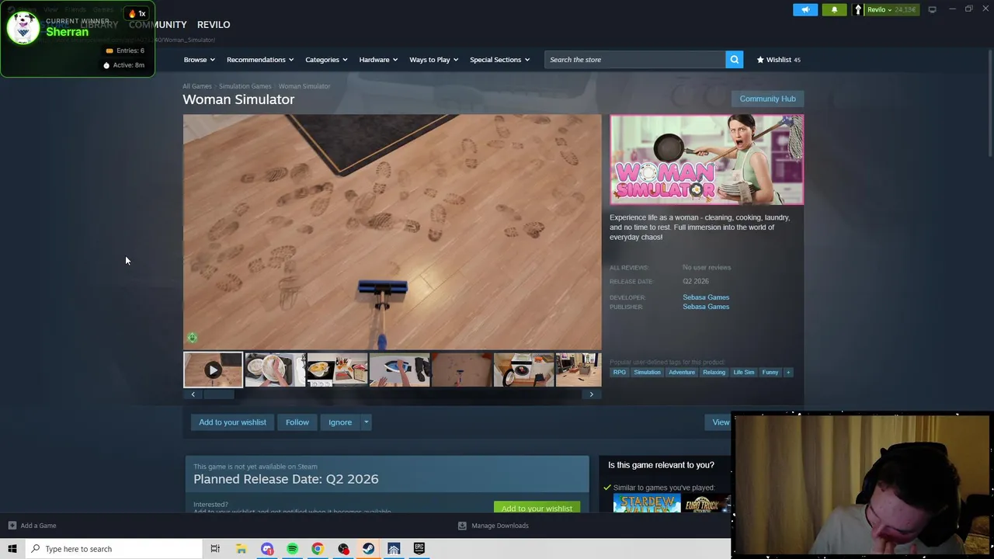Expand the Ways to Play dropdown
This screenshot has height=559, width=994.
[x=433, y=60]
